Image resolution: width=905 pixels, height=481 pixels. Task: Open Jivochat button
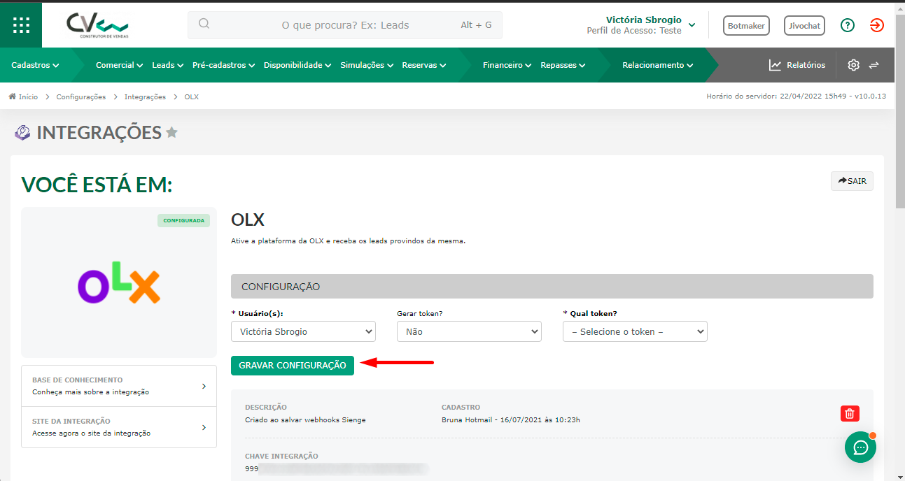point(804,25)
